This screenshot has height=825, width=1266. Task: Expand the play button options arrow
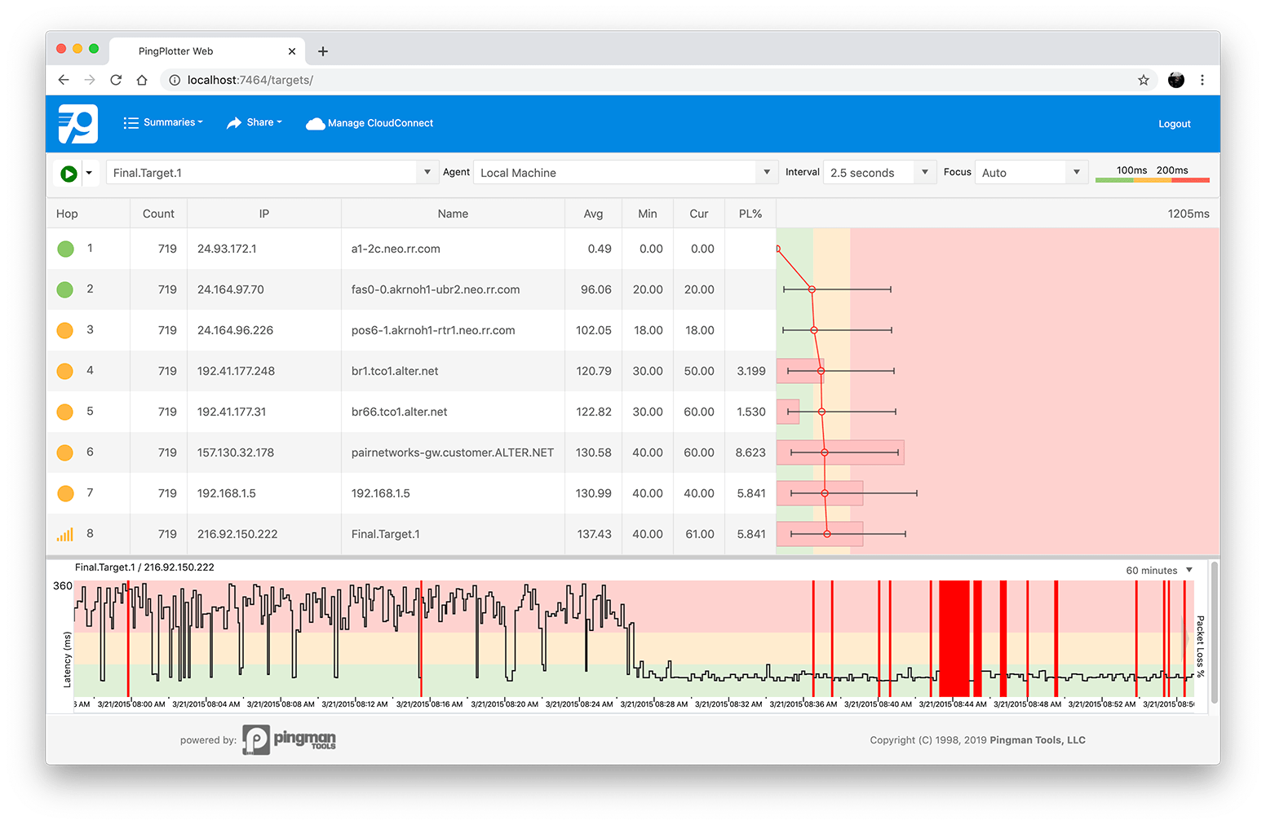[x=89, y=173]
